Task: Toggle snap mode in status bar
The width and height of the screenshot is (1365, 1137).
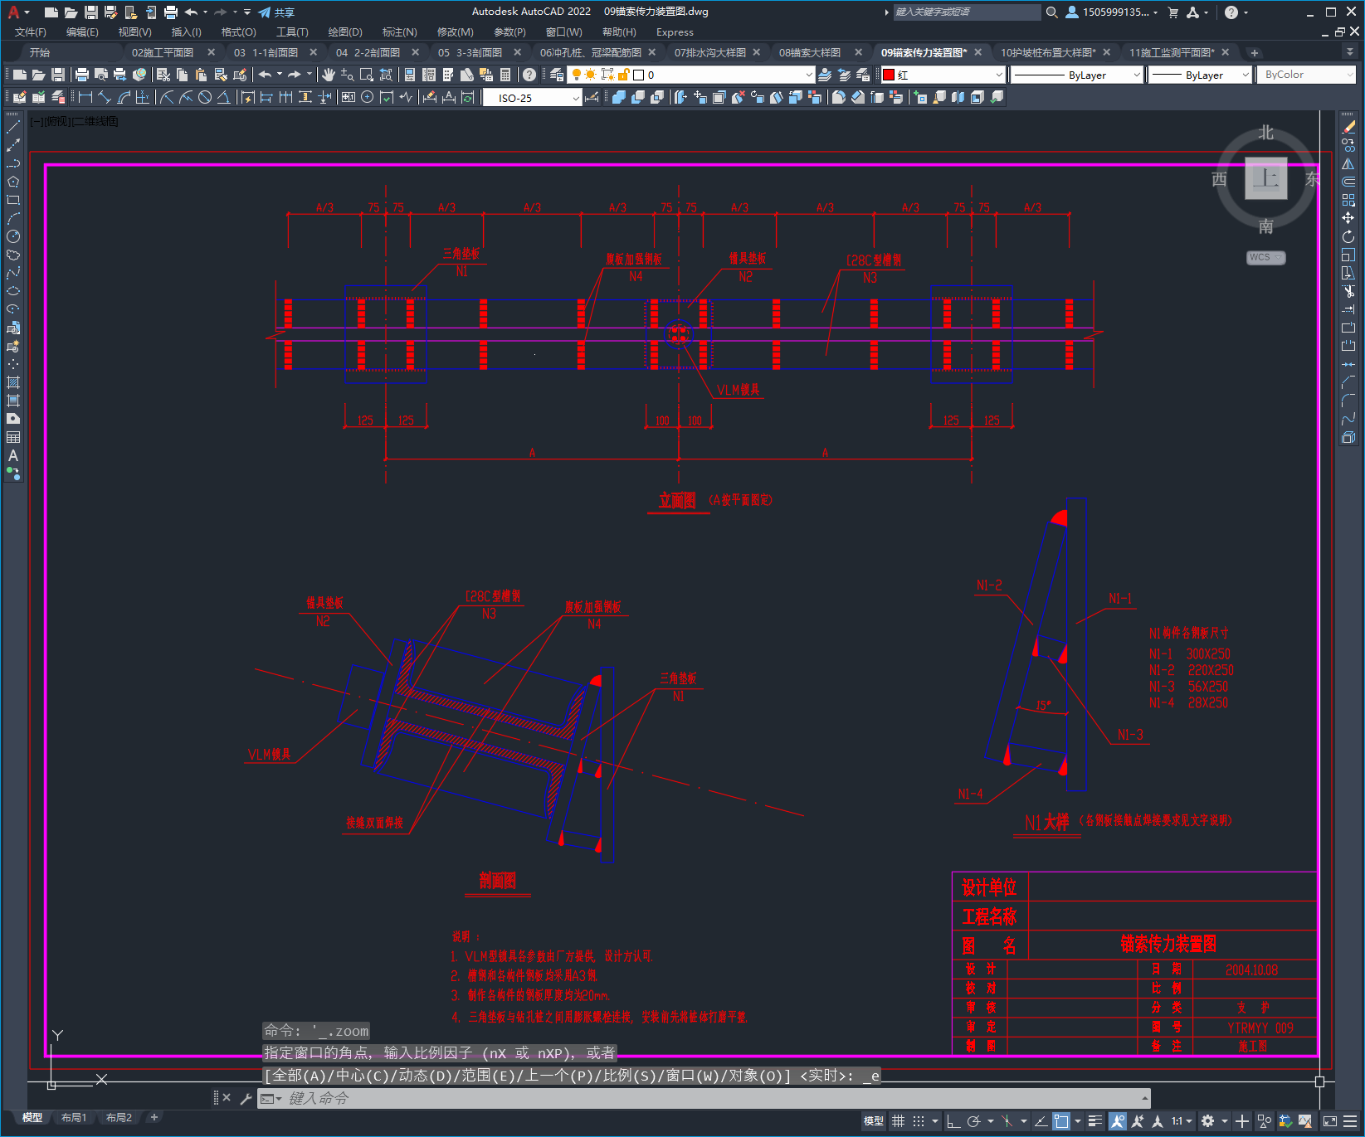Action: coord(919,1121)
